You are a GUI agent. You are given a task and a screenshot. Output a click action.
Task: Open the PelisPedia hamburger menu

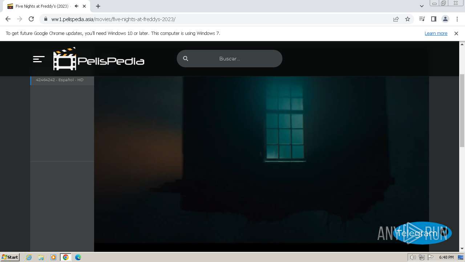(39, 59)
